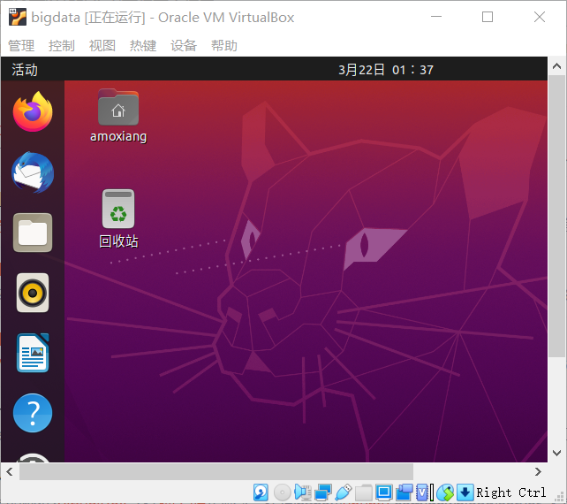Click the vertical scrollbar down arrow
Screen dimensions: 567x504
(x=557, y=453)
